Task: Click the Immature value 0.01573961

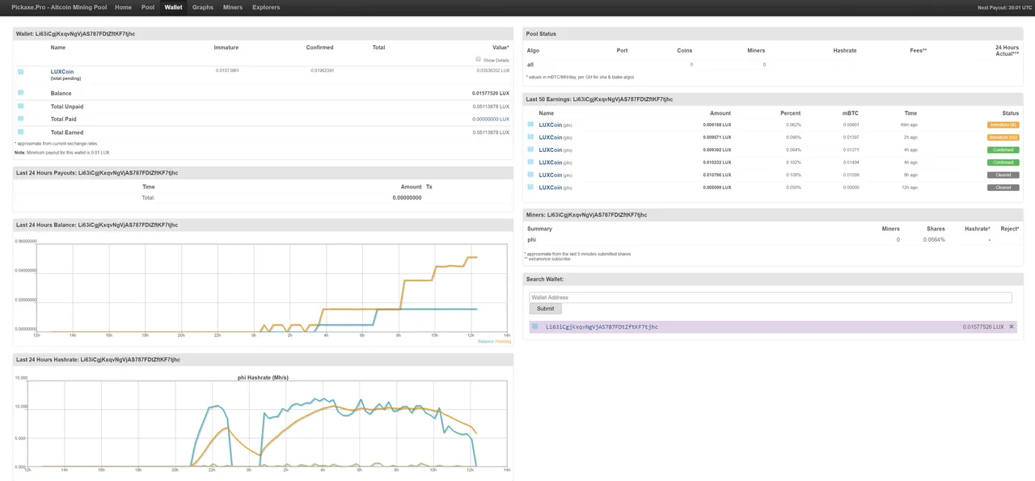Action: click(x=227, y=70)
